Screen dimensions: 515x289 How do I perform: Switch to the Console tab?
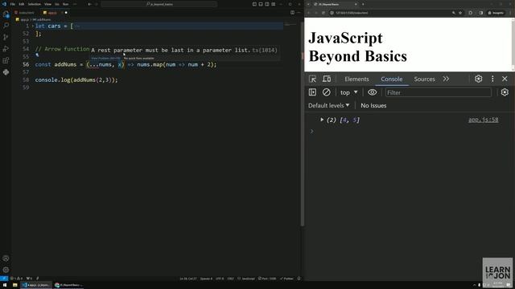(x=392, y=79)
